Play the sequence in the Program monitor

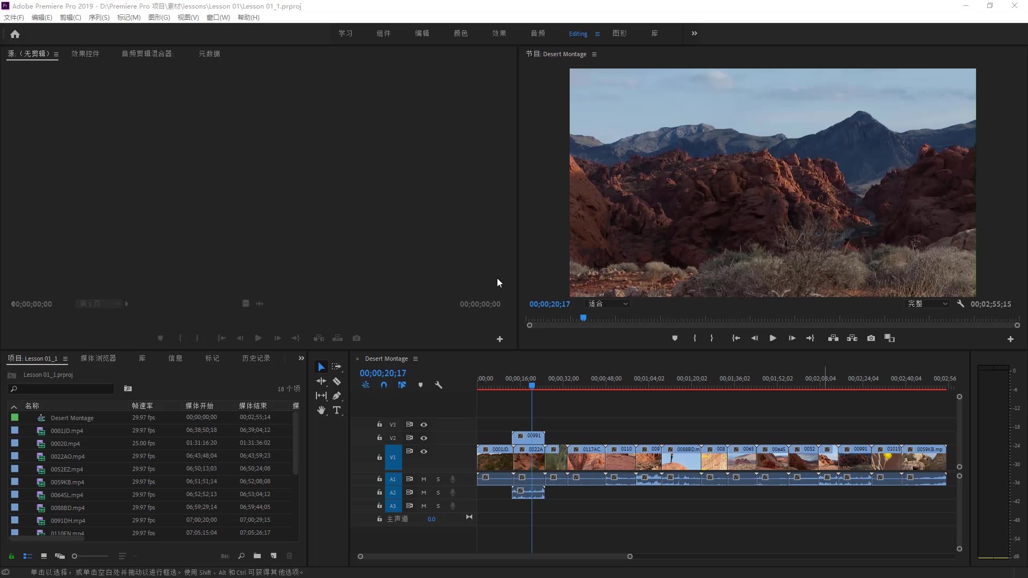click(x=773, y=338)
